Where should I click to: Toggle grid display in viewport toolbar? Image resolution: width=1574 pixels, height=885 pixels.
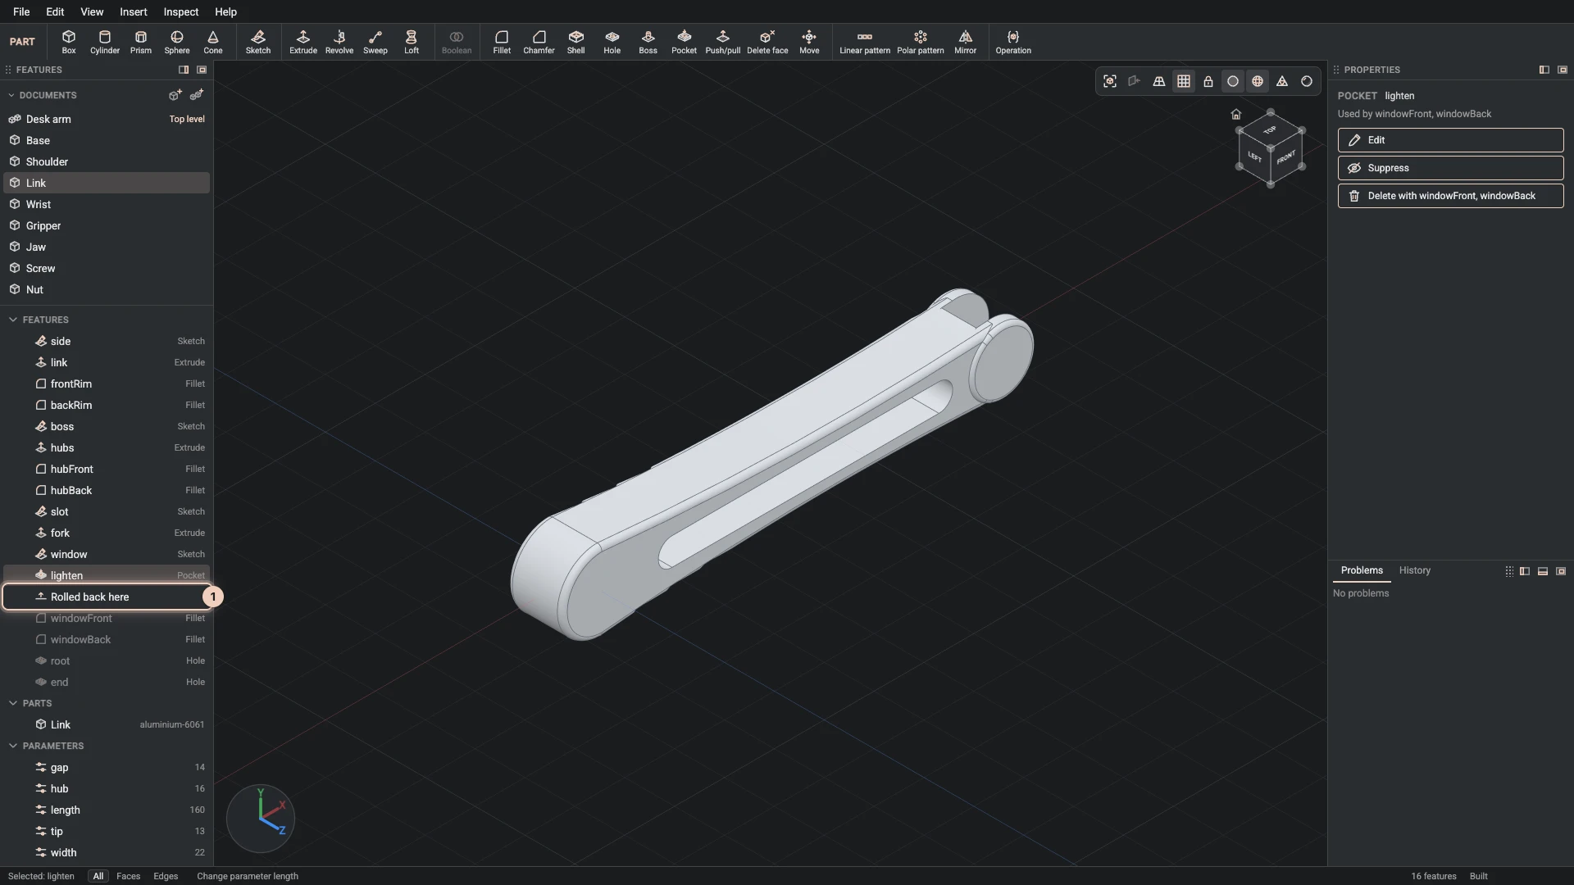1184,81
